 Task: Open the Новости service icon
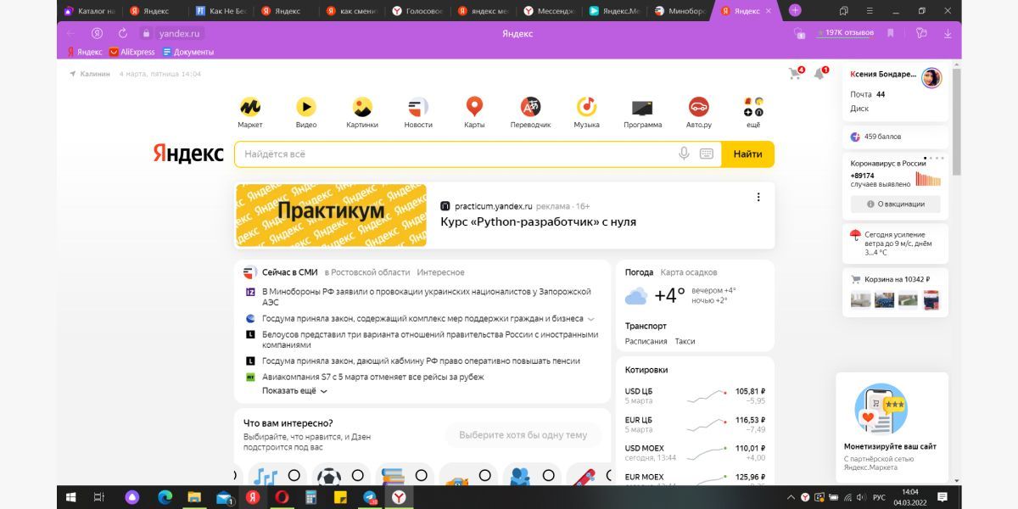pyautogui.click(x=418, y=107)
